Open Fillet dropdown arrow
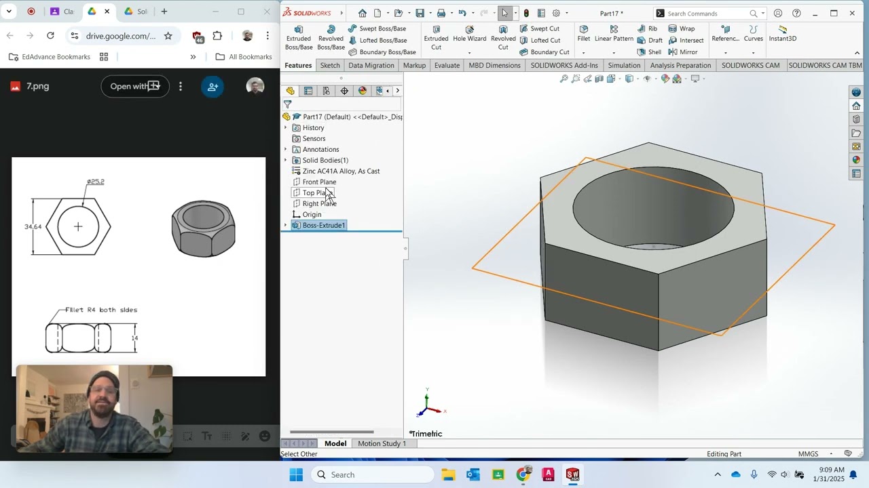Screen dimensions: 869x488 tap(584, 53)
